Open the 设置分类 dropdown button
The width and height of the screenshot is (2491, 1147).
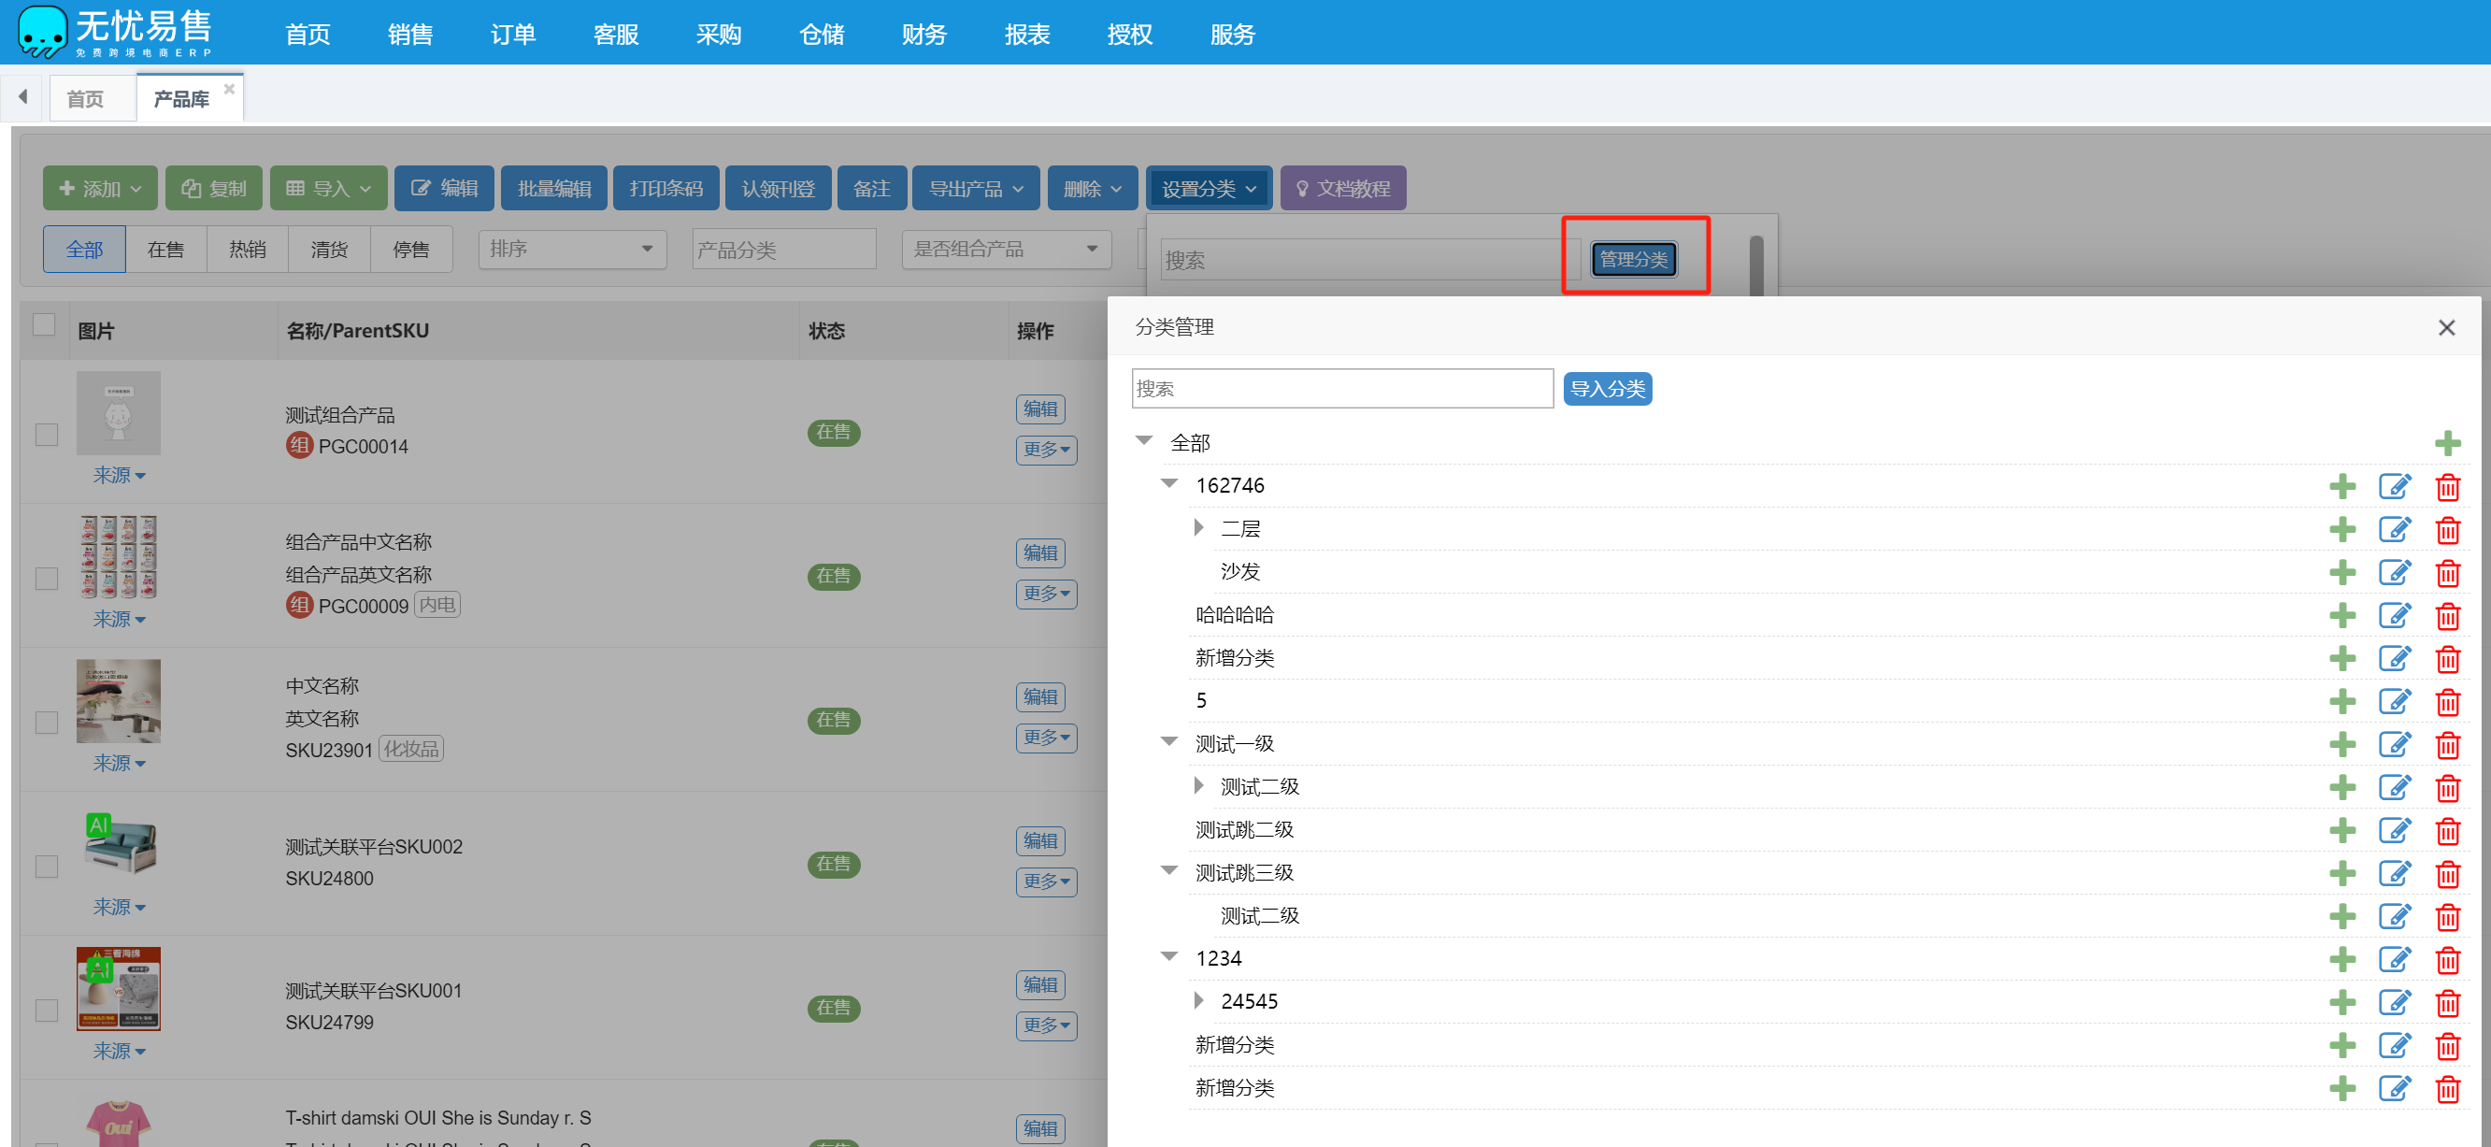coord(1209,189)
